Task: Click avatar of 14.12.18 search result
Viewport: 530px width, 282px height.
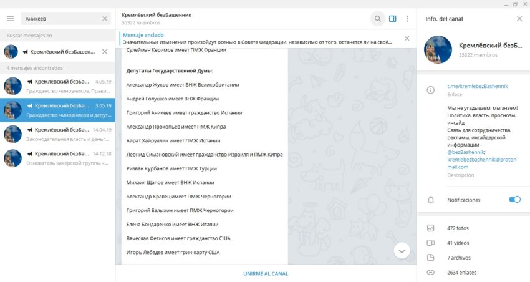Action: [13, 158]
